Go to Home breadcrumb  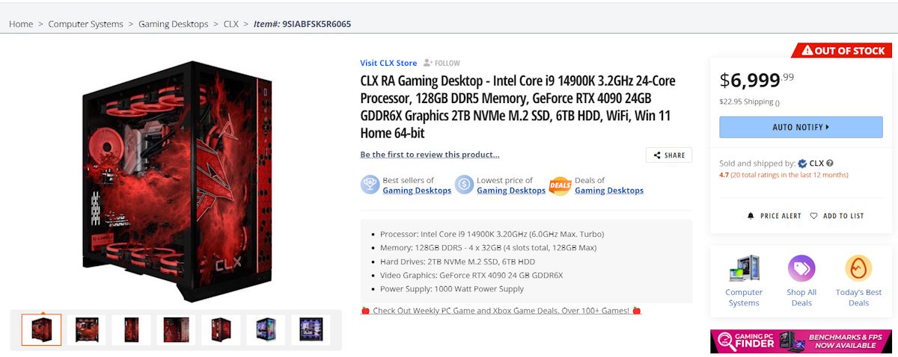point(21,24)
